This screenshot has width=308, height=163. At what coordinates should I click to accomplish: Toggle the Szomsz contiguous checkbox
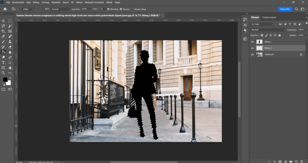tap(121, 9)
